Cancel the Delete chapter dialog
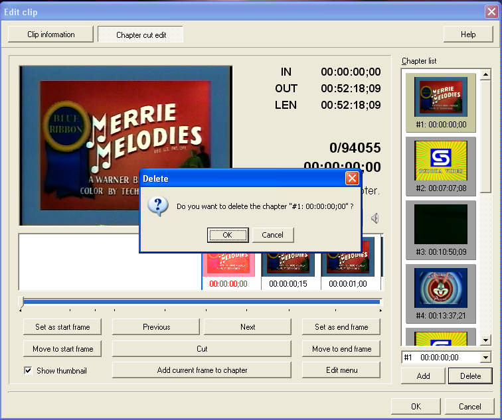502x420 pixels. click(x=273, y=235)
